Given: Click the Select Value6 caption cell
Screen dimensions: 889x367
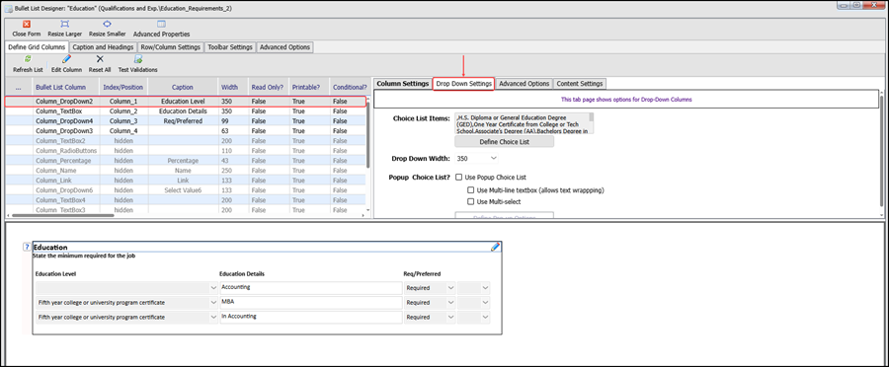Looking at the screenshot, I should point(183,190).
